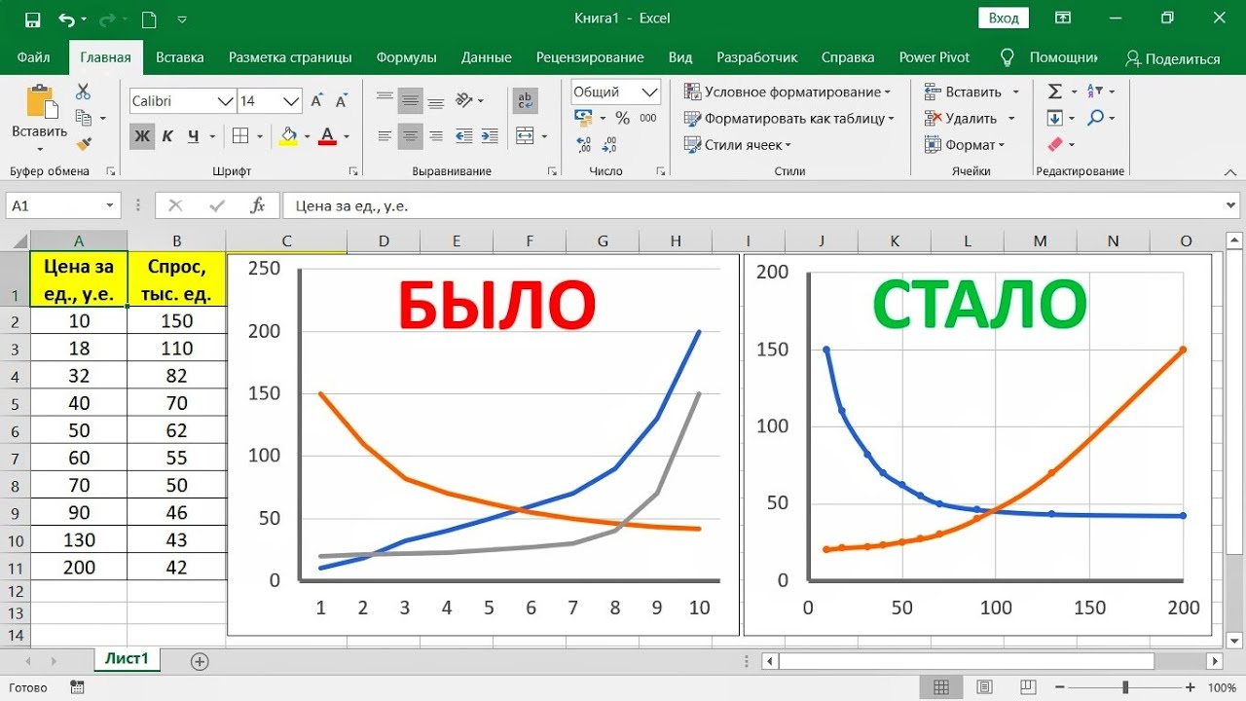Click Increase Decimal icon
Screen dimensions: 1246x701
(x=584, y=145)
